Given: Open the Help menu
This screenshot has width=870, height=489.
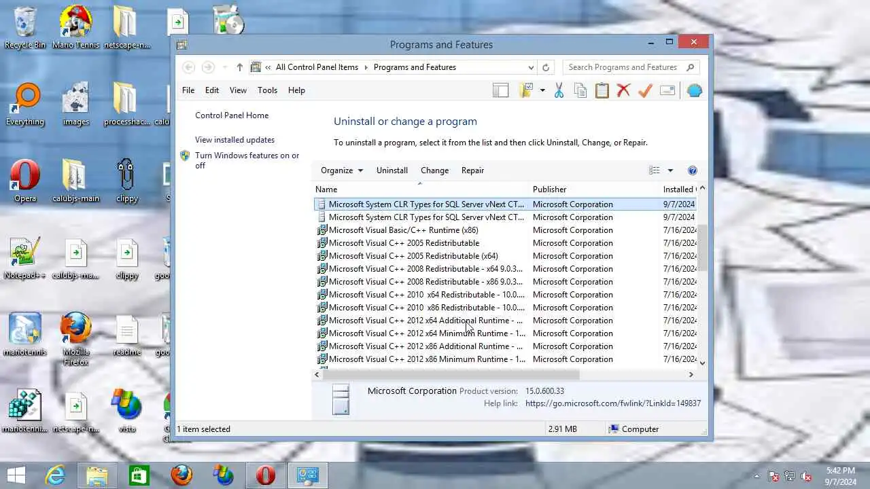Looking at the screenshot, I should tap(296, 90).
